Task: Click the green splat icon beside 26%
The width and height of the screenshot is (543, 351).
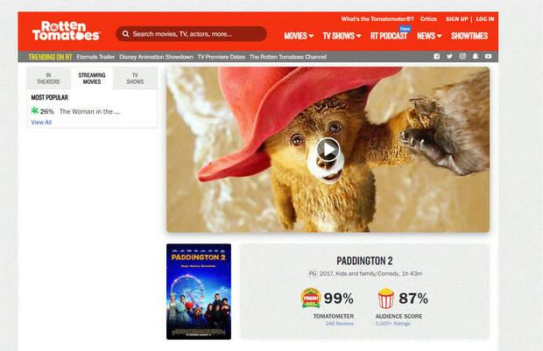Action: [35, 111]
